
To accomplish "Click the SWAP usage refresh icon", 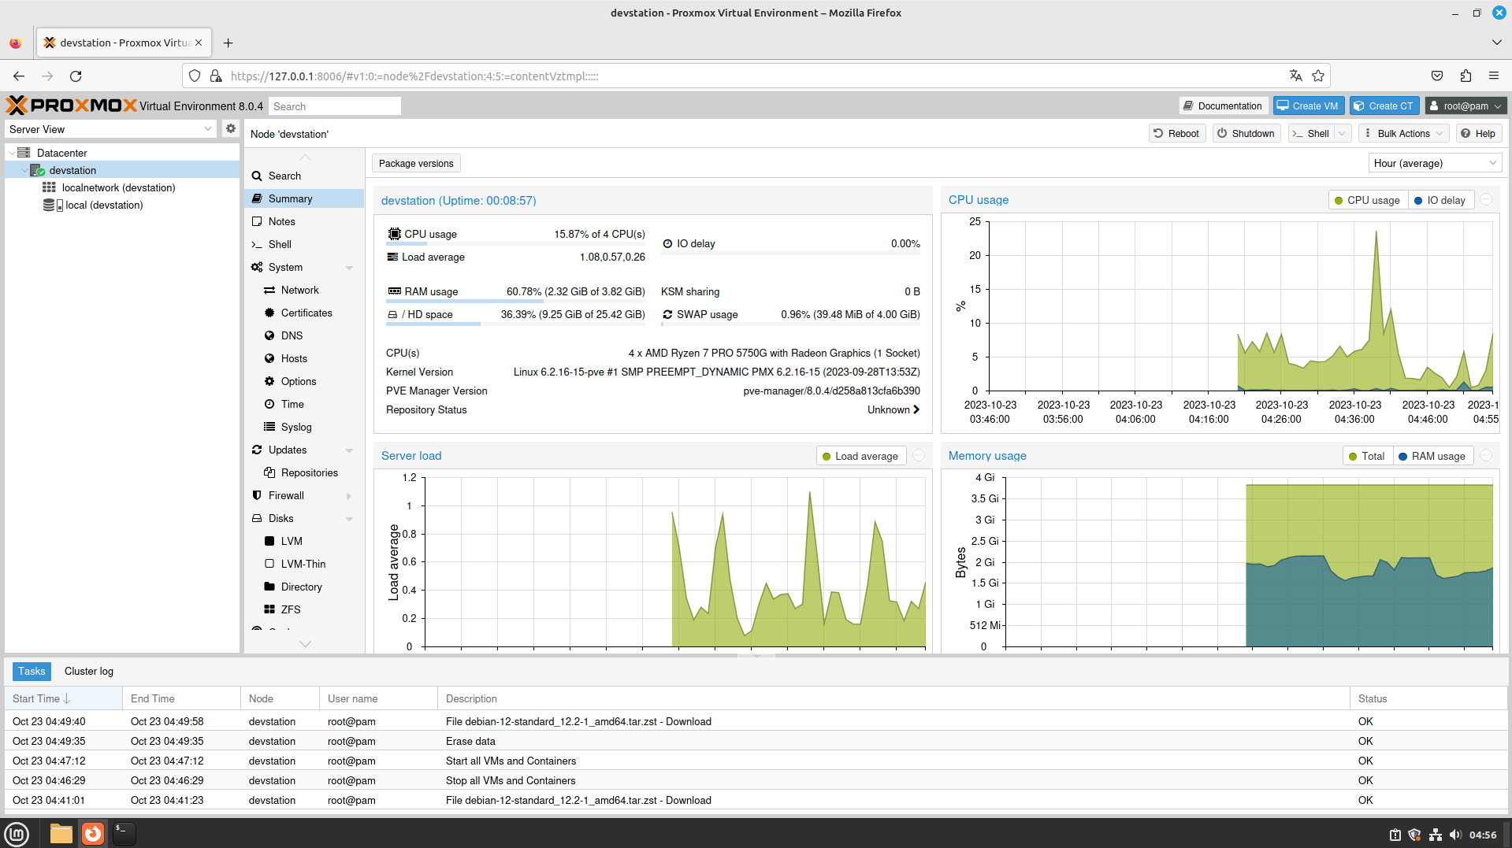I will [x=667, y=314].
